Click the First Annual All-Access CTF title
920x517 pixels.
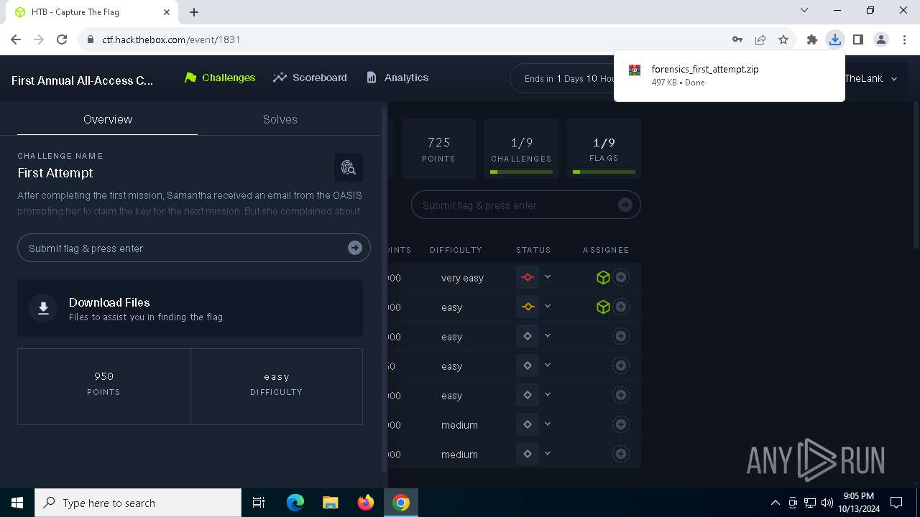[83, 80]
